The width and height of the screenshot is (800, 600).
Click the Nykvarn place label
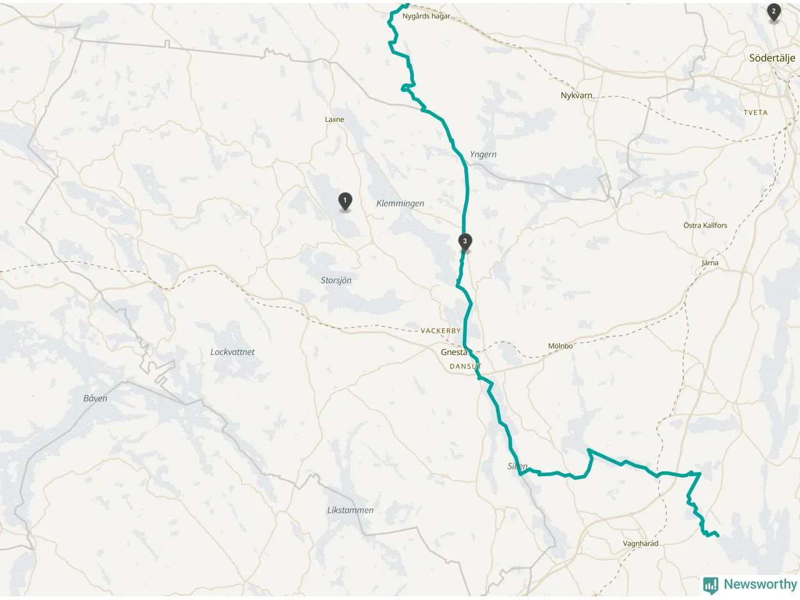click(x=576, y=96)
